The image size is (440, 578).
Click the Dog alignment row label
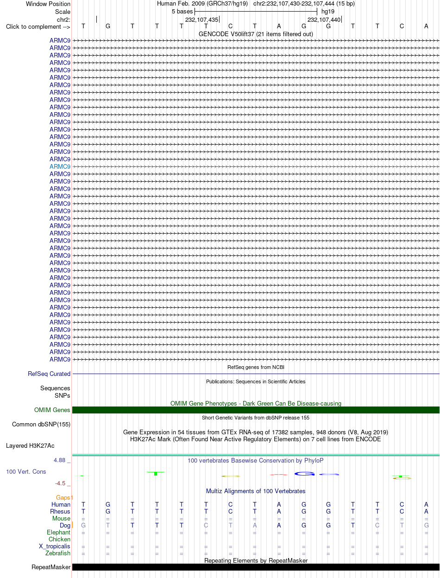click(x=65, y=525)
